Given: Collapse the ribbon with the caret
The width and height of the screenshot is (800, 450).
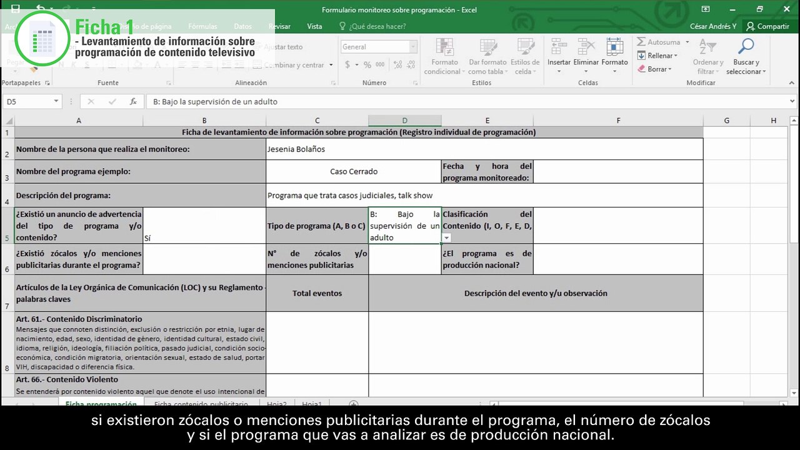Looking at the screenshot, I should tap(792, 83).
